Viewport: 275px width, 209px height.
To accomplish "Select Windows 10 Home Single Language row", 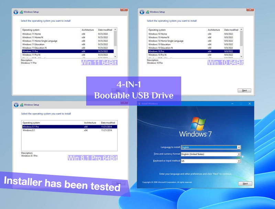I will [x=194, y=41].
